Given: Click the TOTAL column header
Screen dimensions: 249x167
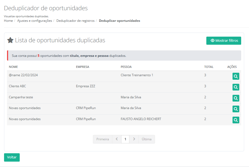Looking at the screenshot, I should (x=208, y=67).
